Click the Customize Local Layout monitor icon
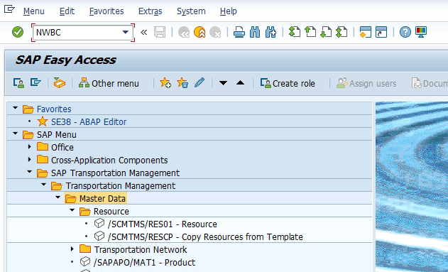The image size is (448, 272). [x=421, y=32]
